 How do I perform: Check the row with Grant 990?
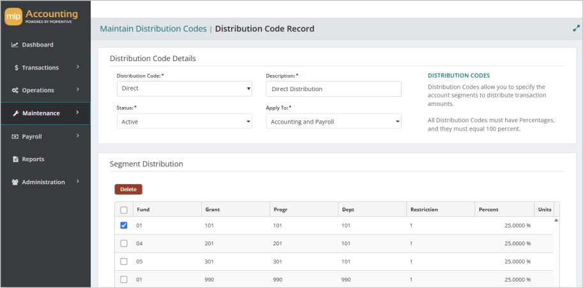tap(124, 280)
